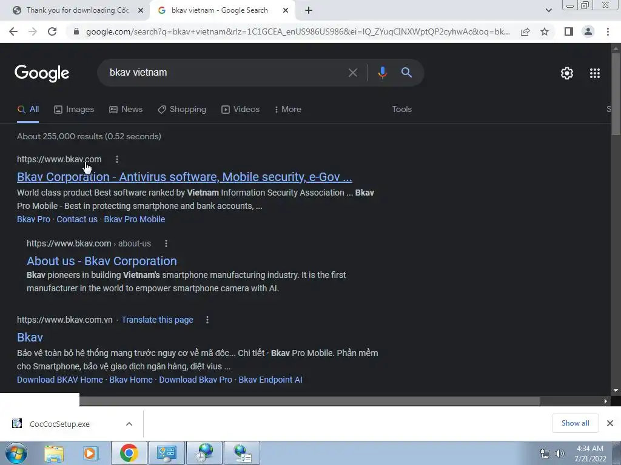This screenshot has width=621, height=465.
Task: Show all downloads
Action: 575,423
